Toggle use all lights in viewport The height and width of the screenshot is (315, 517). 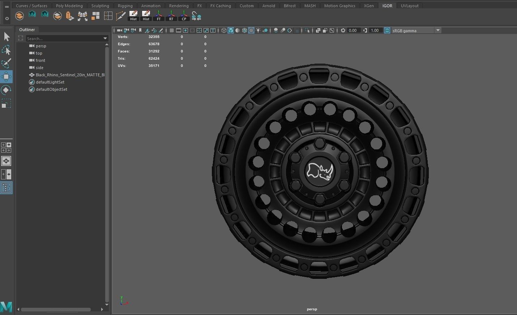[x=258, y=30]
